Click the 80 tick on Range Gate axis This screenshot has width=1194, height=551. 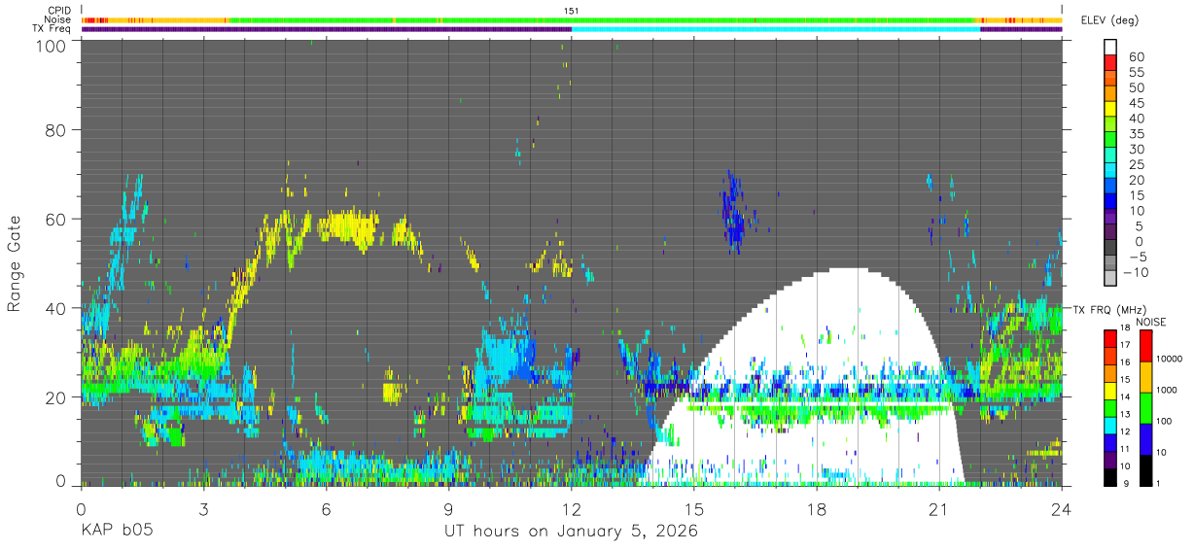click(55, 130)
